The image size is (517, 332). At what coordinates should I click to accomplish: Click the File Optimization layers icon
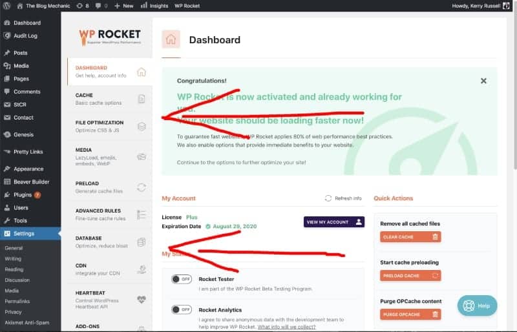click(x=142, y=127)
